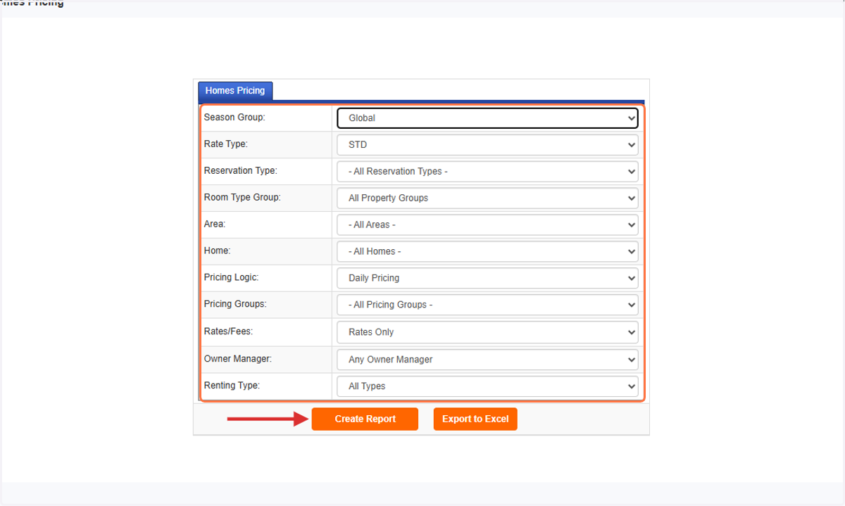Click the 'Season Group:' label
The height and width of the screenshot is (506, 845).
234,118
